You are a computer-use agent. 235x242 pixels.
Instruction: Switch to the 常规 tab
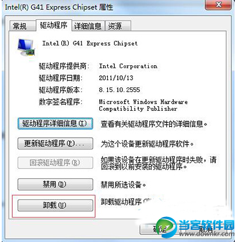coord(23,26)
